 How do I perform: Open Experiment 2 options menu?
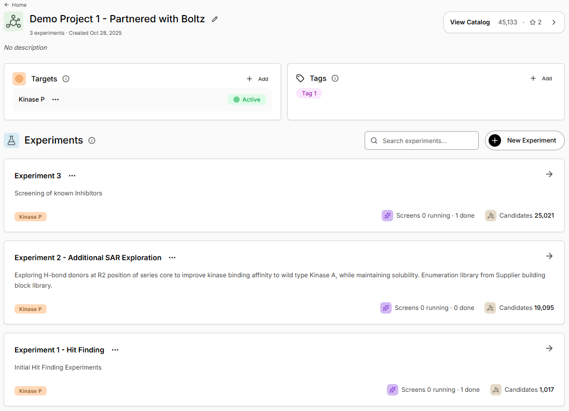[x=172, y=258]
